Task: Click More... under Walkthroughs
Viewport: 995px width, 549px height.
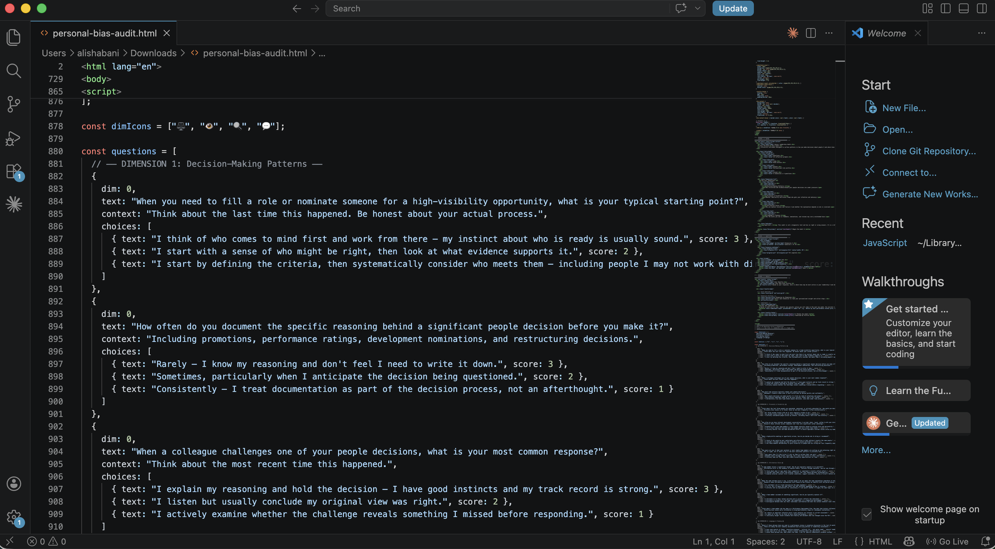Action: (876, 450)
